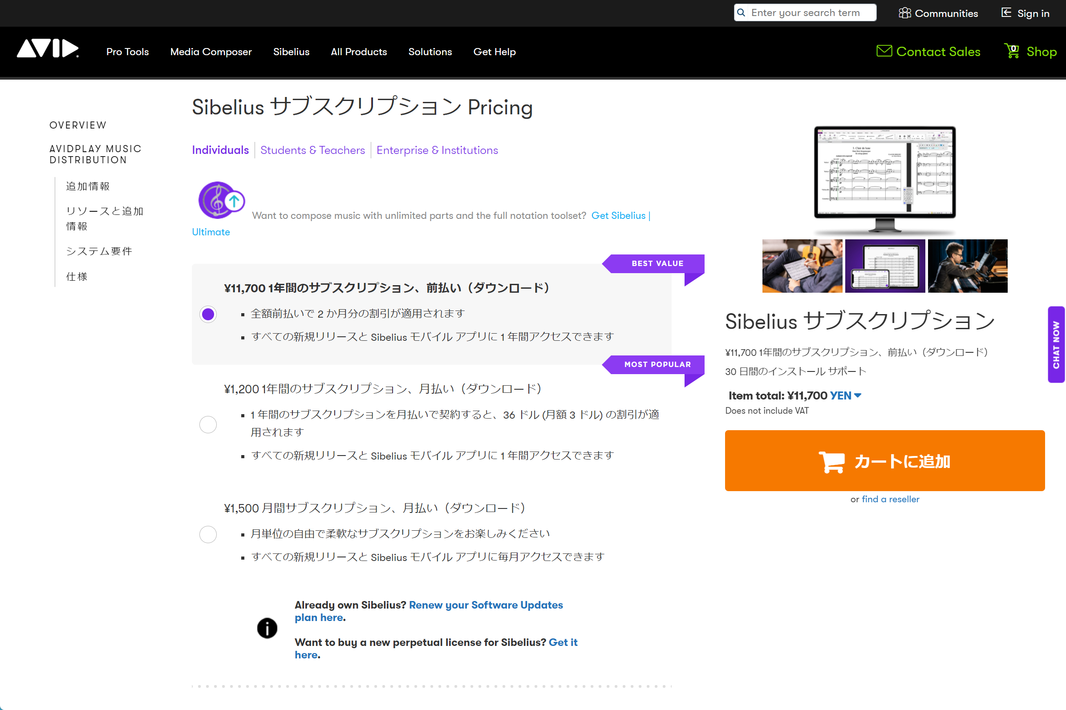Select the man with tablet thumbnail
The image size is (1066, 710).
(x=802, y=266)
